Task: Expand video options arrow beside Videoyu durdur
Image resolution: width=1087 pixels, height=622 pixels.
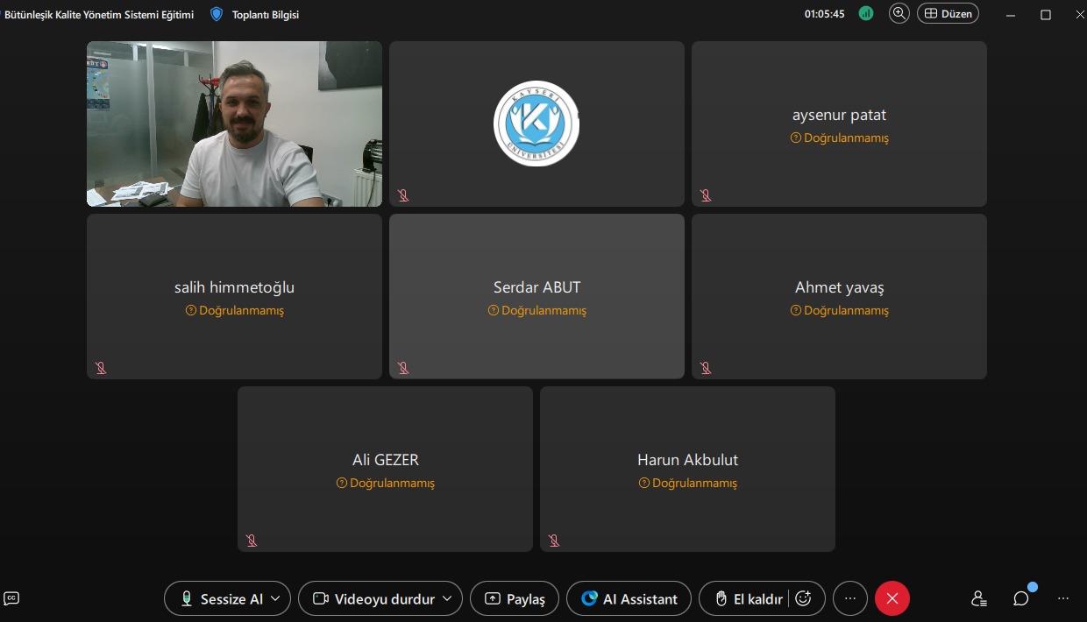Action: coord(448,599)
